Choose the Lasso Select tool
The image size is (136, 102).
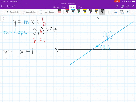[29, 12]
